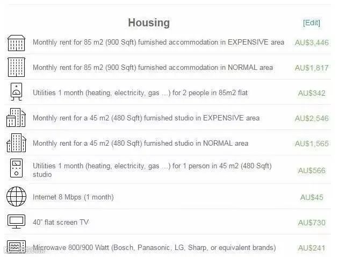
Task: Click the "Internet 8 Mbps (1 month)" item text
Action: (x=73, y=197)
